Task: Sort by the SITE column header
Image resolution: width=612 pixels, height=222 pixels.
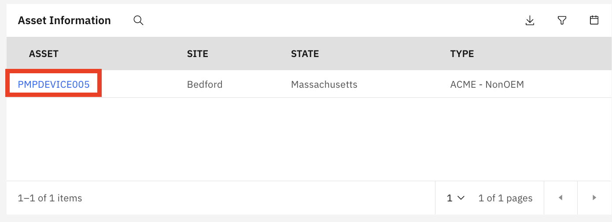Action: click(198, 54)
